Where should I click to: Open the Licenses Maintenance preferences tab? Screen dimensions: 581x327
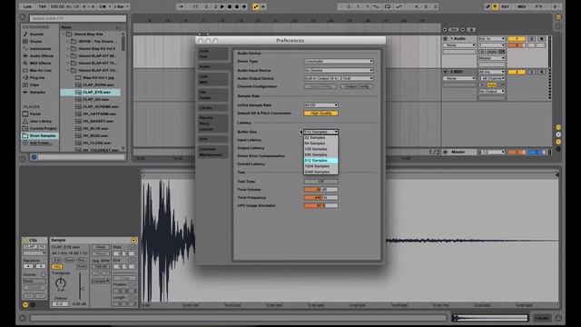213,152
